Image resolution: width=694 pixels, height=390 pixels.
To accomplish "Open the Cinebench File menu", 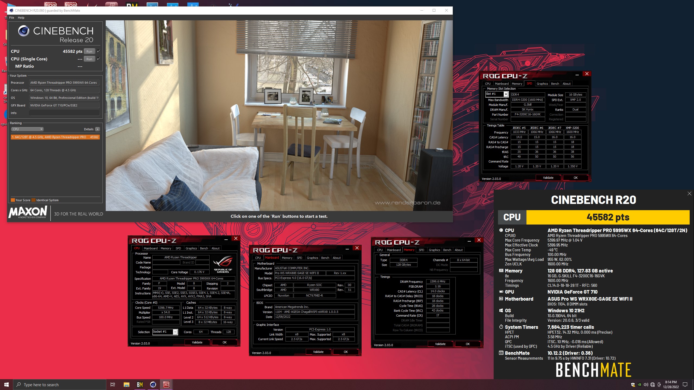I will tap(12, 18).
